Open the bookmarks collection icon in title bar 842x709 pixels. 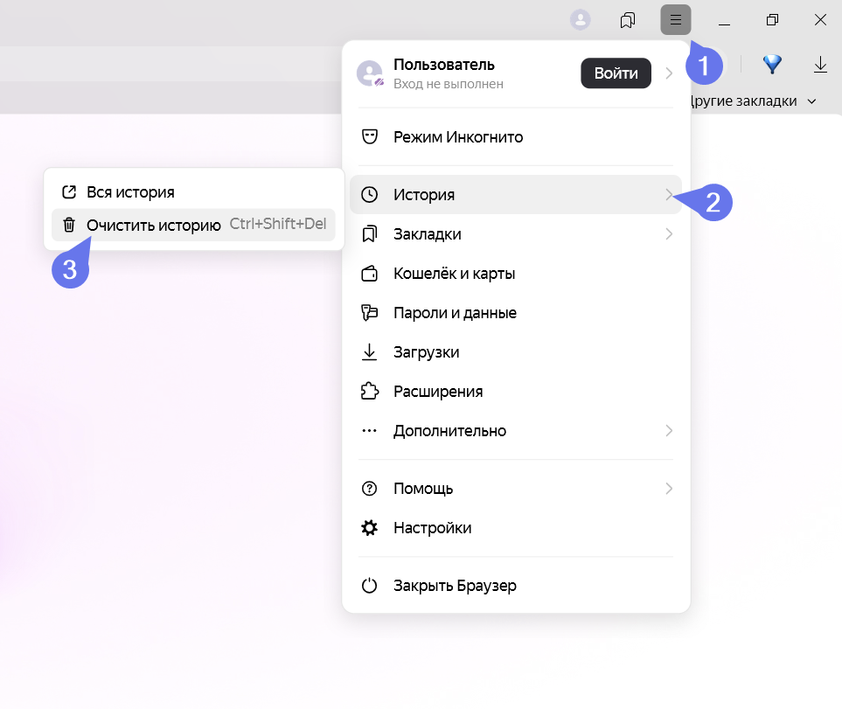click(x=627, y=20)
